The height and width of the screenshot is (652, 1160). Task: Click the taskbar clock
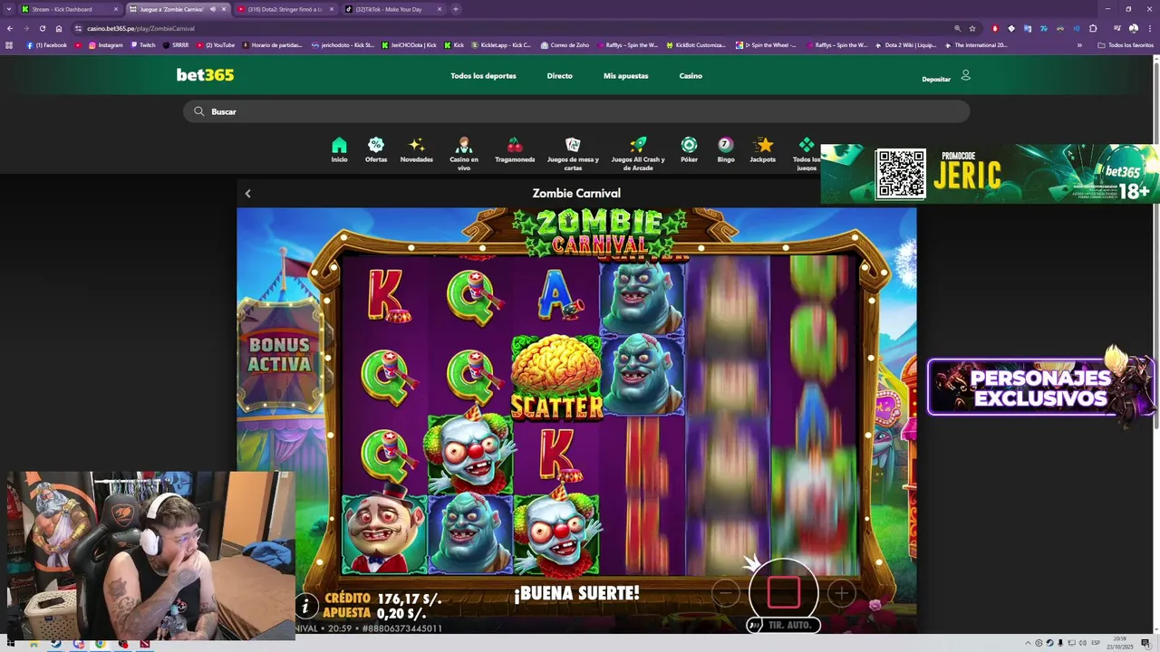pos(1120,643)
